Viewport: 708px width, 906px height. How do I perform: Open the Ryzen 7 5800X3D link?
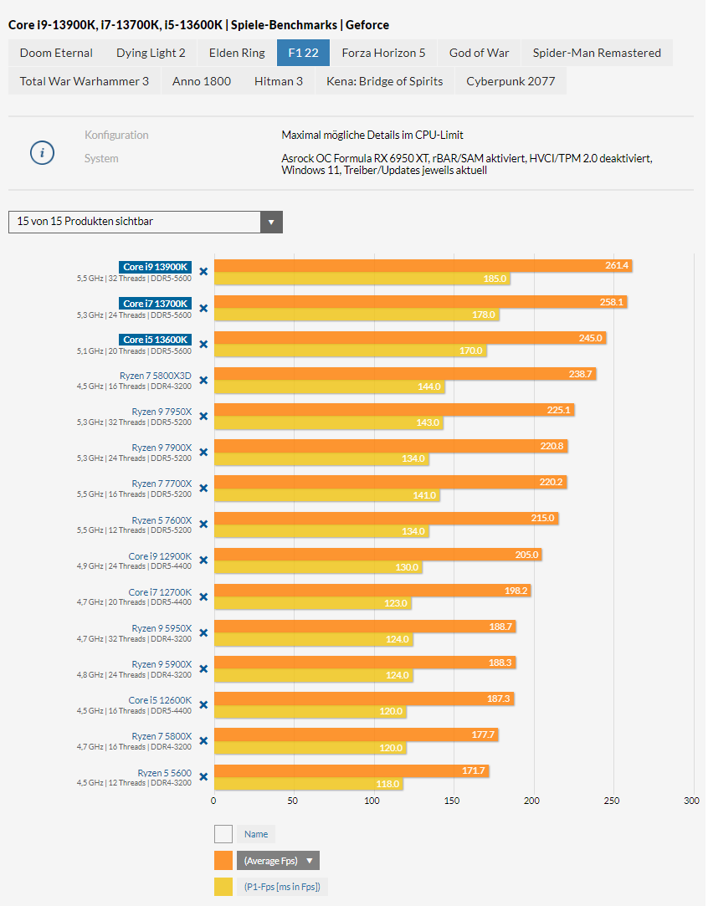click(x=156, y=376)
